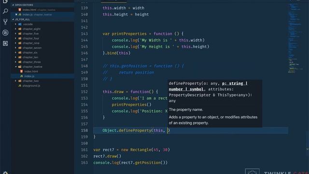
Task: Select index.js chapter_twelve in Open Editors
Action: (42, 14)
